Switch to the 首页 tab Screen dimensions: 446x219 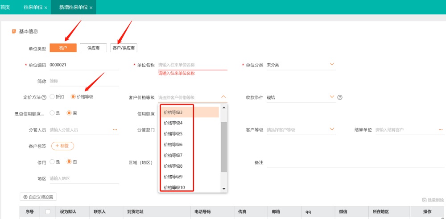click(x=5, y=7)
